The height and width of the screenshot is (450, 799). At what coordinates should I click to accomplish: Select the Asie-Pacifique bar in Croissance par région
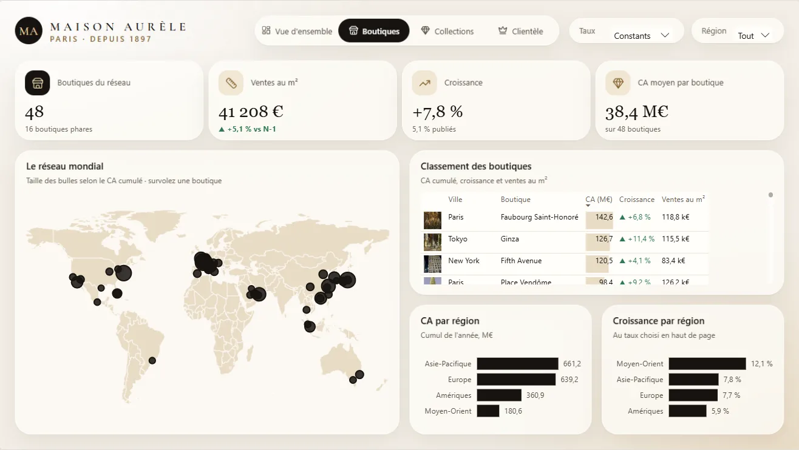694,380
